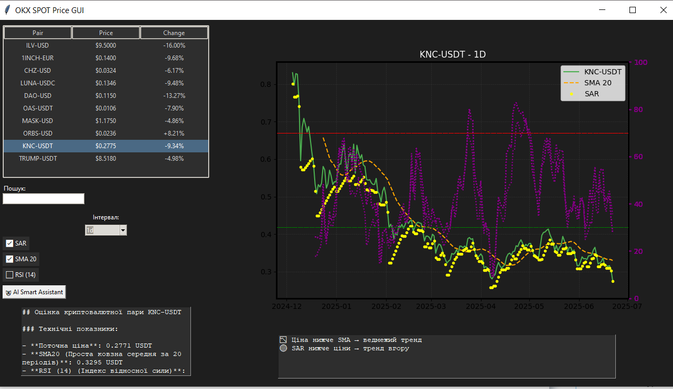The image size is (673, 389).
Task: Sort the table by the Price column header
Action: coord(106,32)
